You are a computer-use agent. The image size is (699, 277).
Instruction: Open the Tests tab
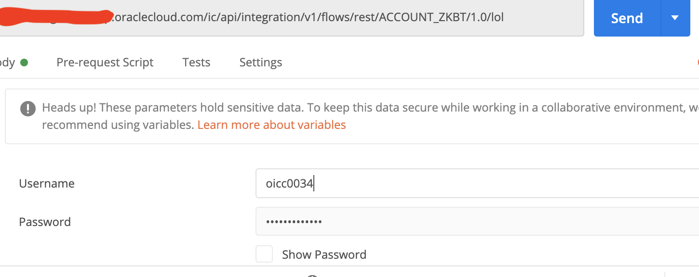coord(196,63)
